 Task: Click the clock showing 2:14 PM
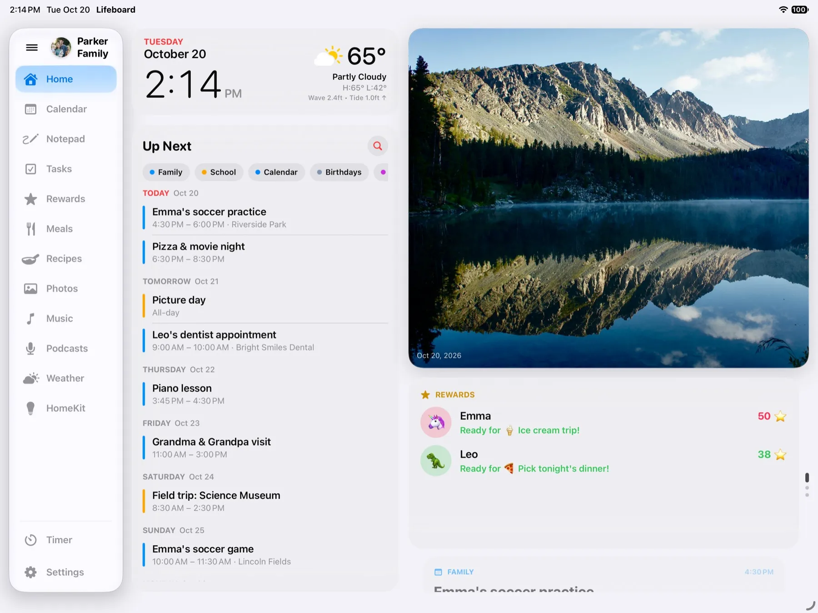(193, 85)
